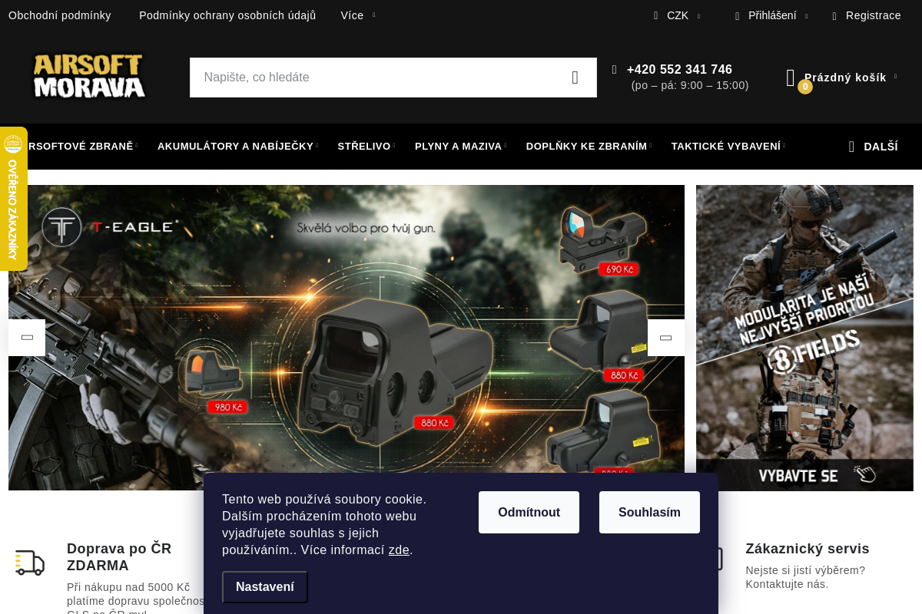
Task: Click the Registrace link
Action: [874, 15]
